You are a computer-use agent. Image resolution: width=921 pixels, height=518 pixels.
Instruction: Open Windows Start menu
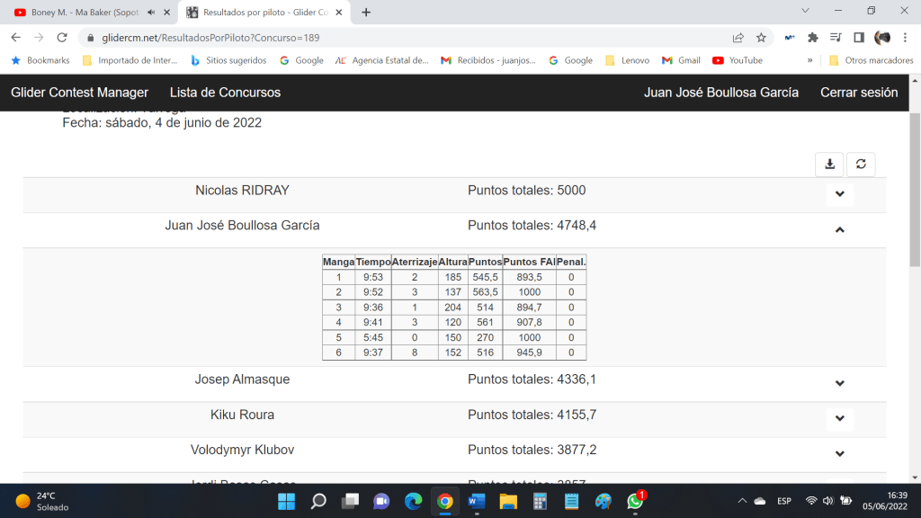[x=286, y=501]
